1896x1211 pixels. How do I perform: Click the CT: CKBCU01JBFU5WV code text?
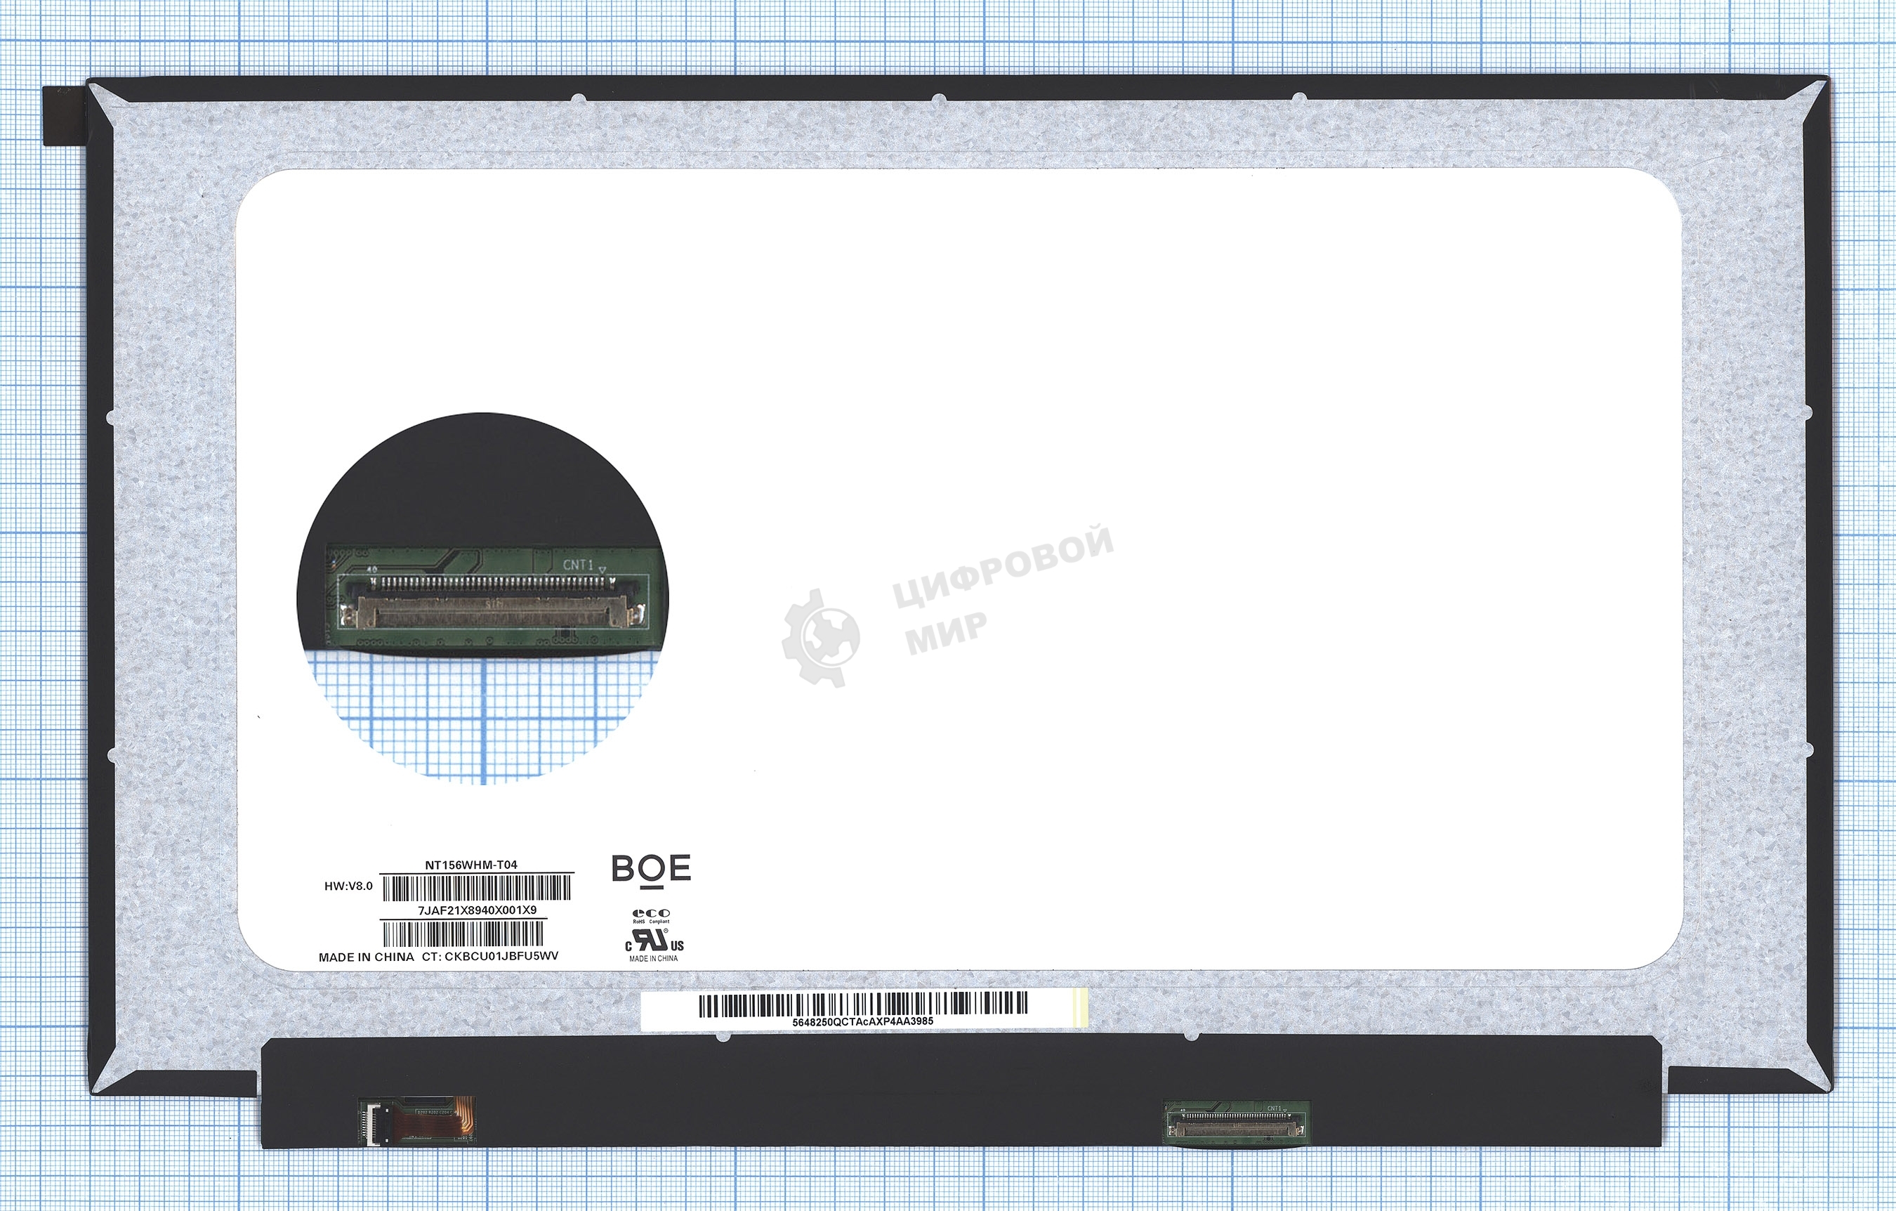point(491,956)
